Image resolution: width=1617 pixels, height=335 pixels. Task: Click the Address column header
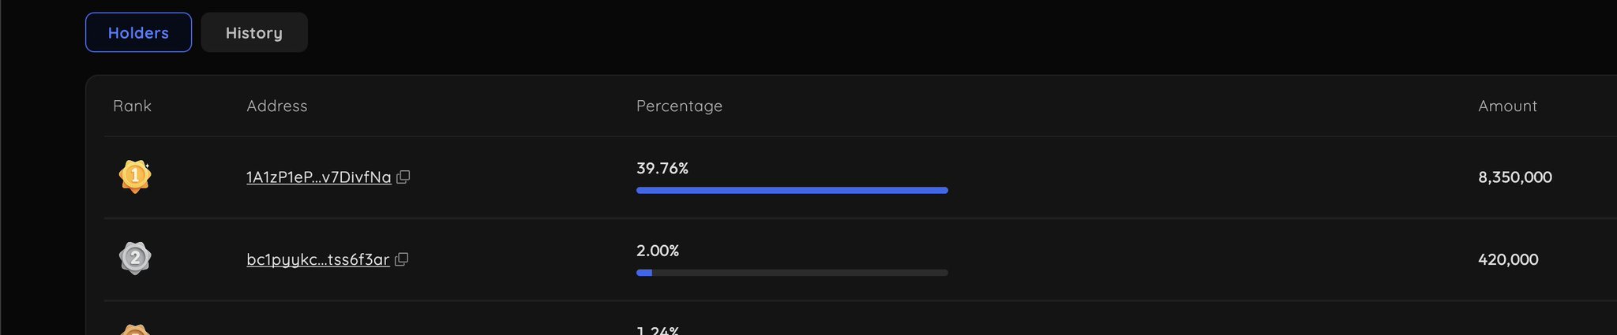coord(277,106)
